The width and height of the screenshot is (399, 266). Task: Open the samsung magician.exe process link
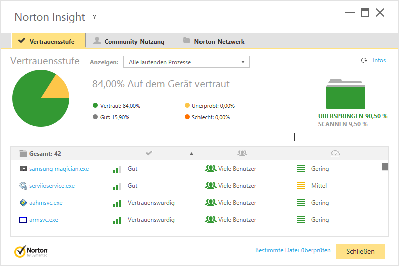click(x=59, y=169)
